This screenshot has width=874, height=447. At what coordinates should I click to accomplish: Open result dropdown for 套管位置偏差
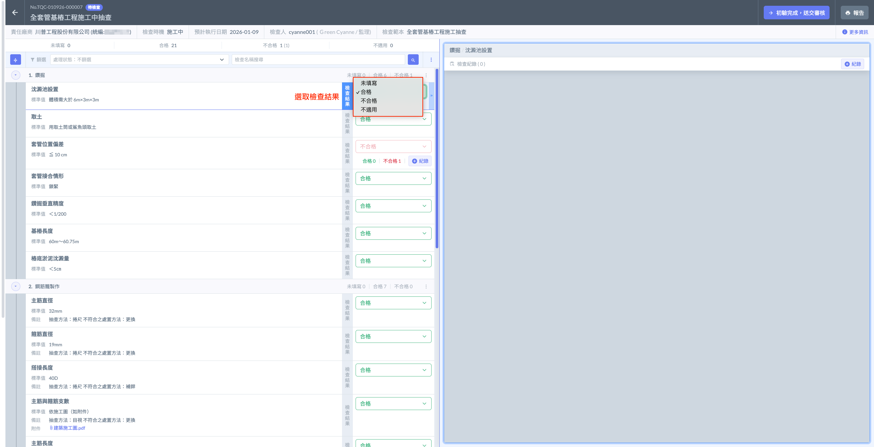tap(393, 147)
